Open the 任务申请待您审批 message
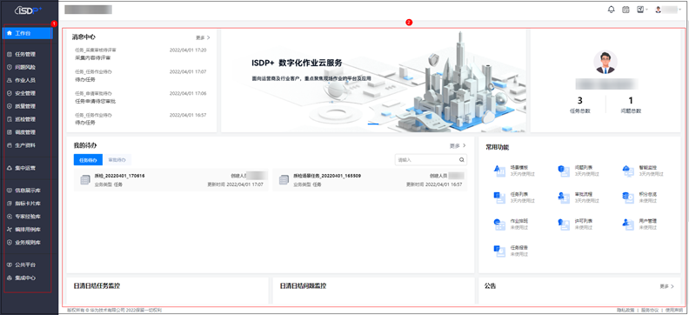Image resolution: width=689 pixels, height=315 pixels. point(96,101)
